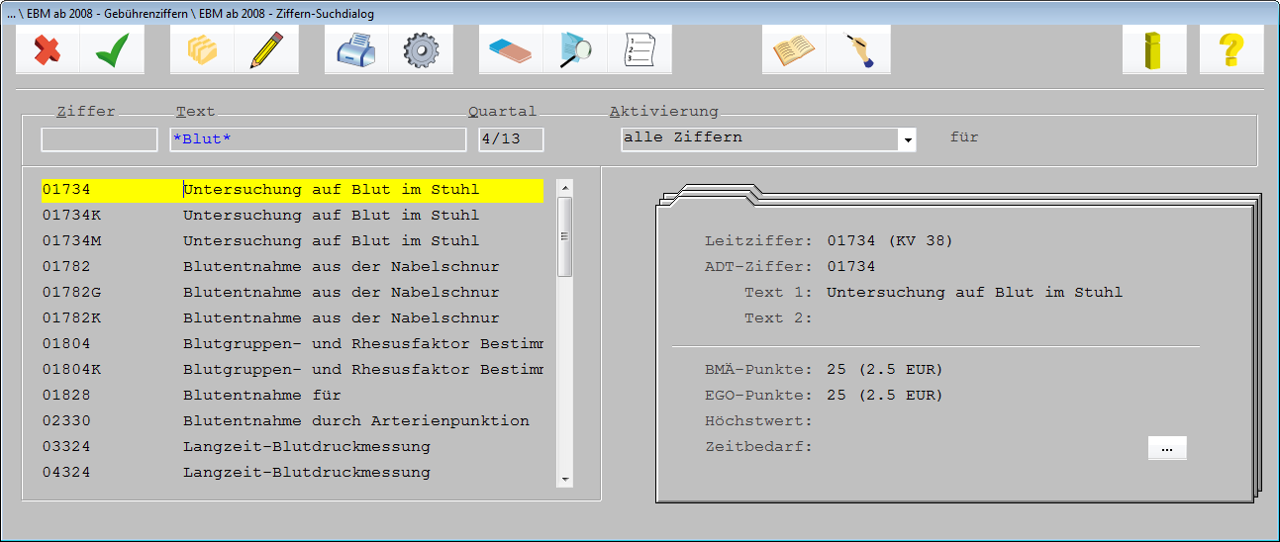The height and width of the screenshot is (542, 1280).
Task: Click the red X cancel icon
Action: tap(48, 49)
